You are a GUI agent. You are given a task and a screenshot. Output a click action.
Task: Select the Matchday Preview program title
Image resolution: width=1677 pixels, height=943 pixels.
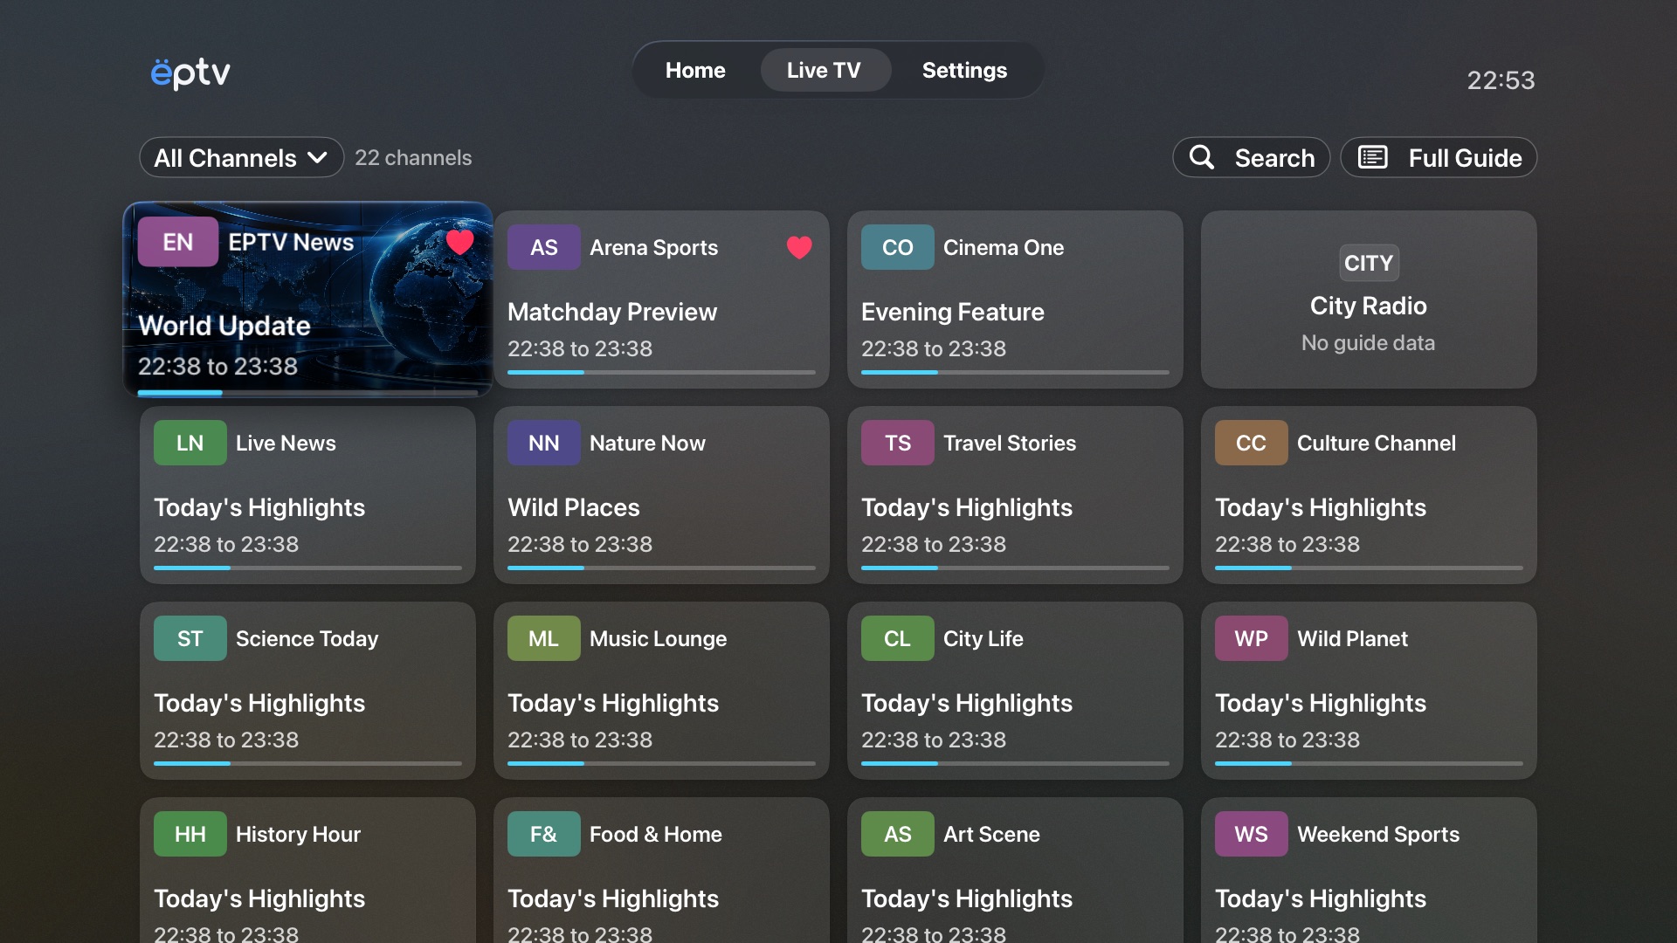pyautogui.click(x=612, y=312)
